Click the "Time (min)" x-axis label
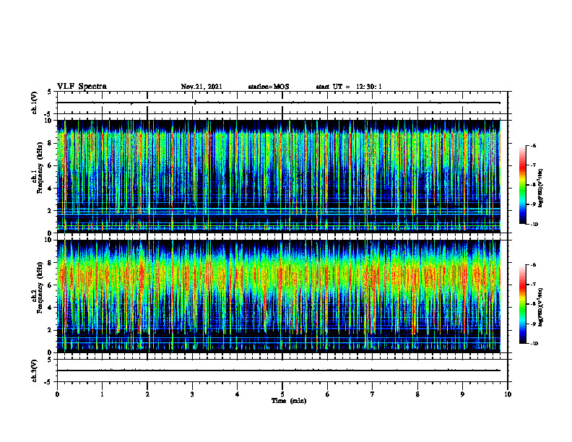Image resolution: width=572 pixels, height=442 pixels. 289,401
